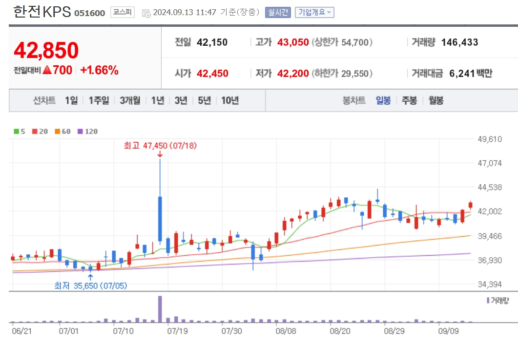Image resolution: width=518 pixels, height=340 pixels.
Task: Click the 42,002 price axis label
Action: pos(490,211)
